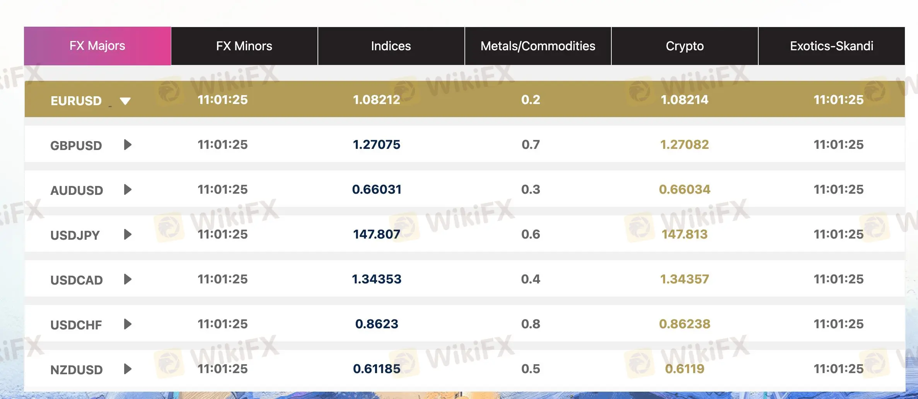The width and height of the screenshot is (918, 399).
Task: Click the EURUSD bid price 1.08212
Action: [x=377, y=100]
